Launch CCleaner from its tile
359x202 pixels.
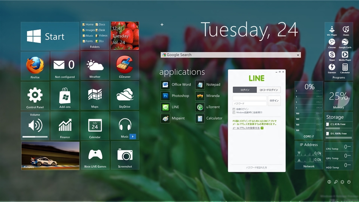(125, 66)
